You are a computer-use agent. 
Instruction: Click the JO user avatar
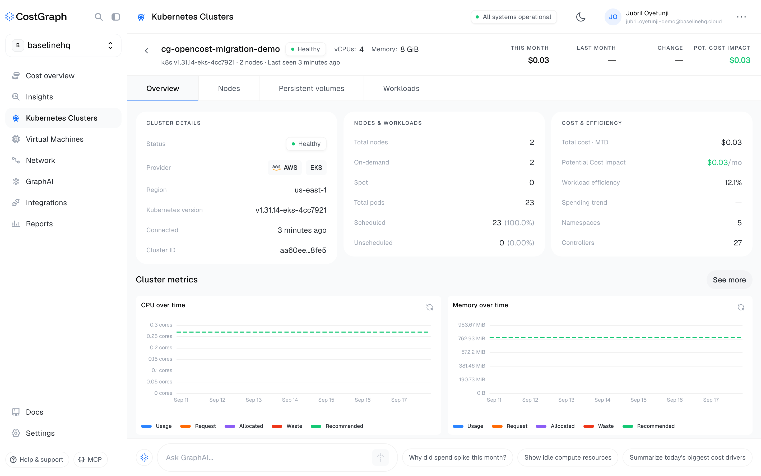[x=613, y=17]
